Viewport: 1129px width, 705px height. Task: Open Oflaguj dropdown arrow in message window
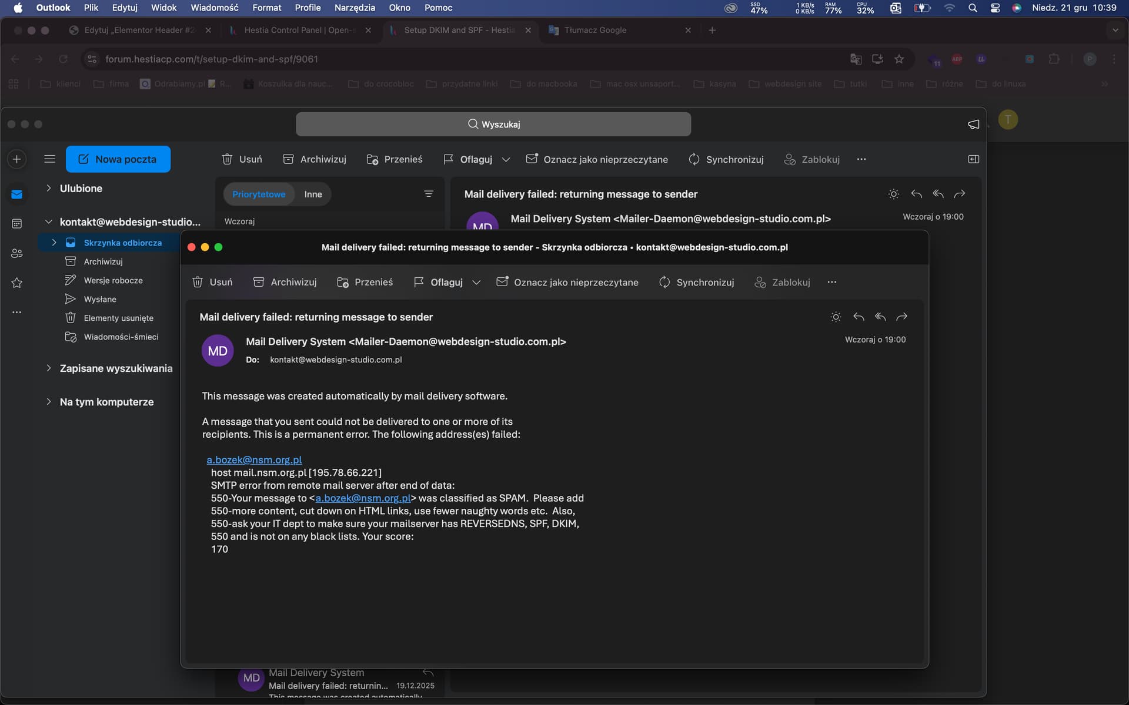[476, 283]
